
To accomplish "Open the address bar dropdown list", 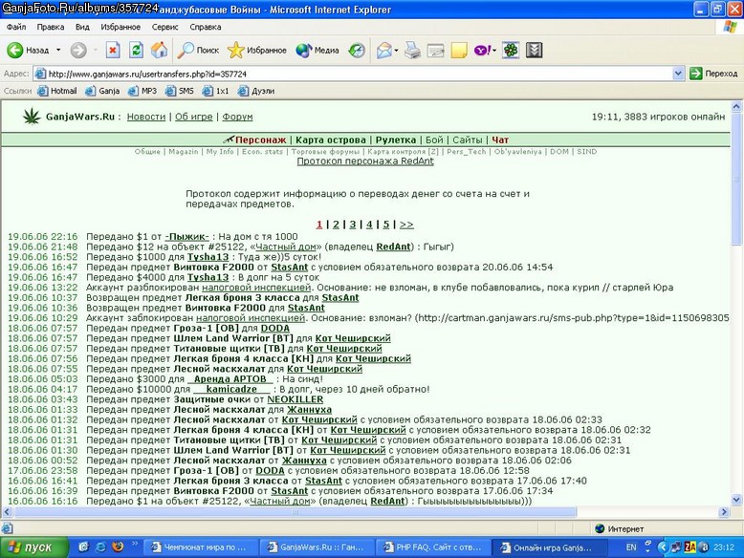I will pos(678,74).
